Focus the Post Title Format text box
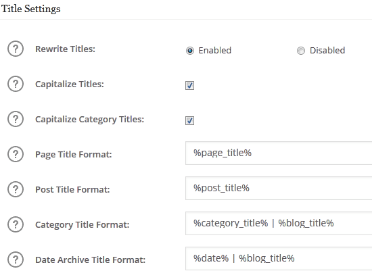372x271 pixels. pos(279,188)
